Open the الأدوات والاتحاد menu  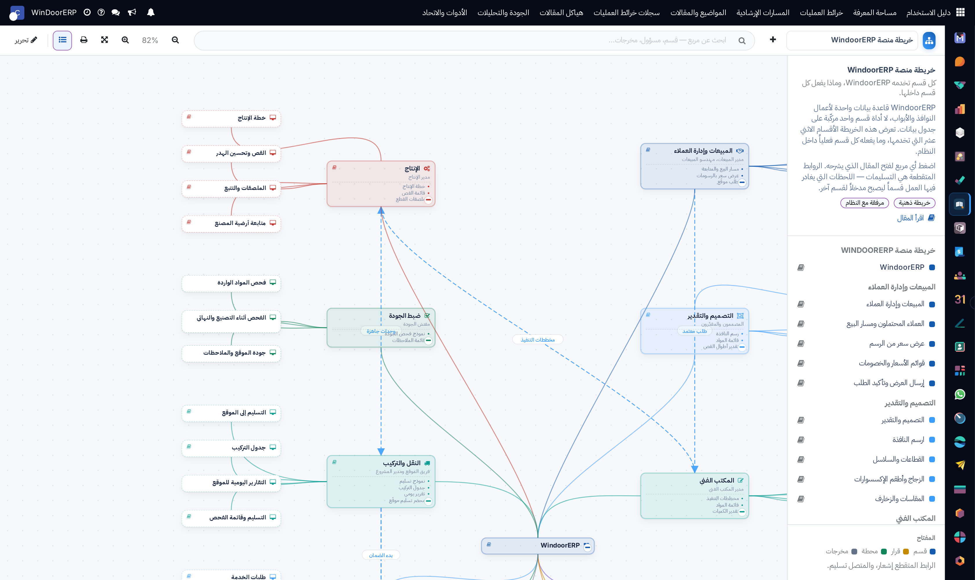pyautogui.click(x=445, y=12)
